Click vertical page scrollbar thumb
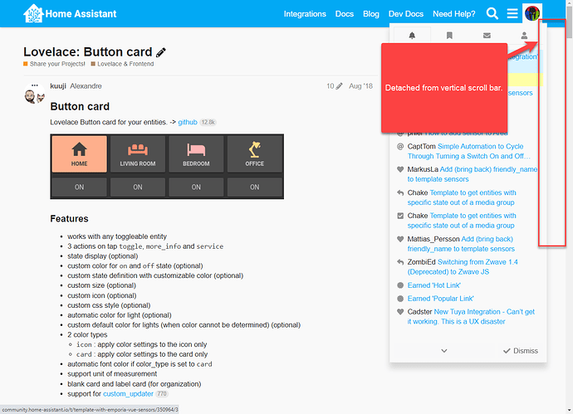Viewport: 573px width, 414px height. pos(570,22)
